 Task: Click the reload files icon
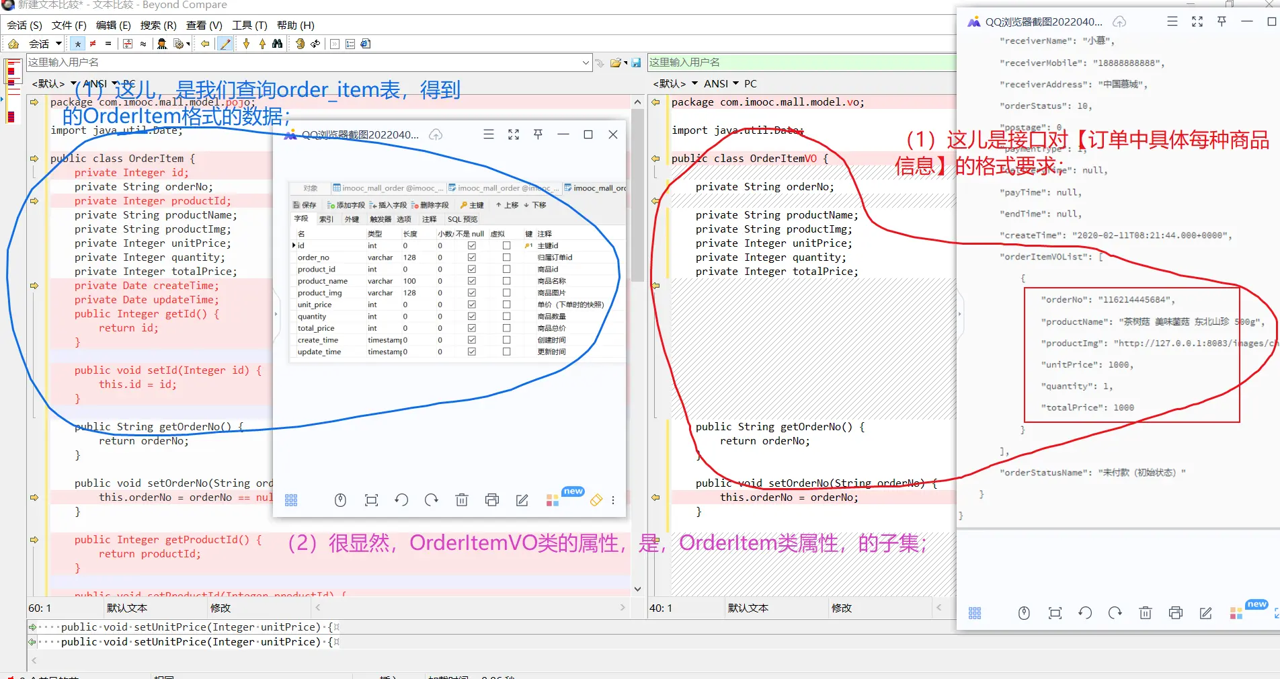[315, 44]
